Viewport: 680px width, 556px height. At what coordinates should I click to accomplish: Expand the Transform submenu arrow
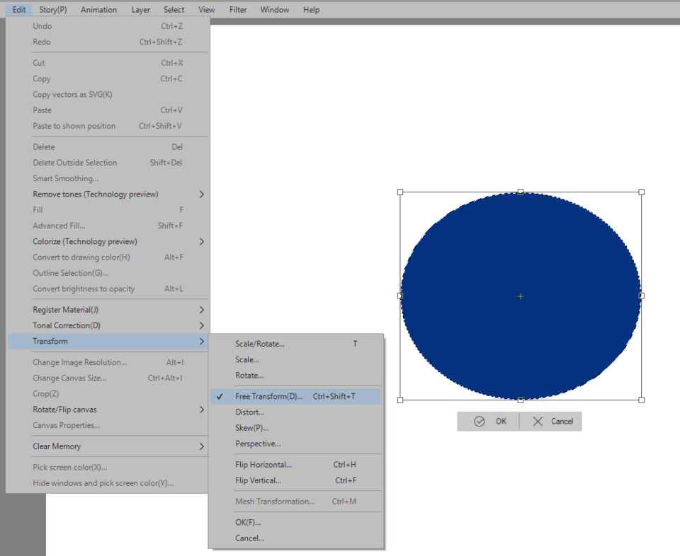pyautogui.click(x=202, y=341)
